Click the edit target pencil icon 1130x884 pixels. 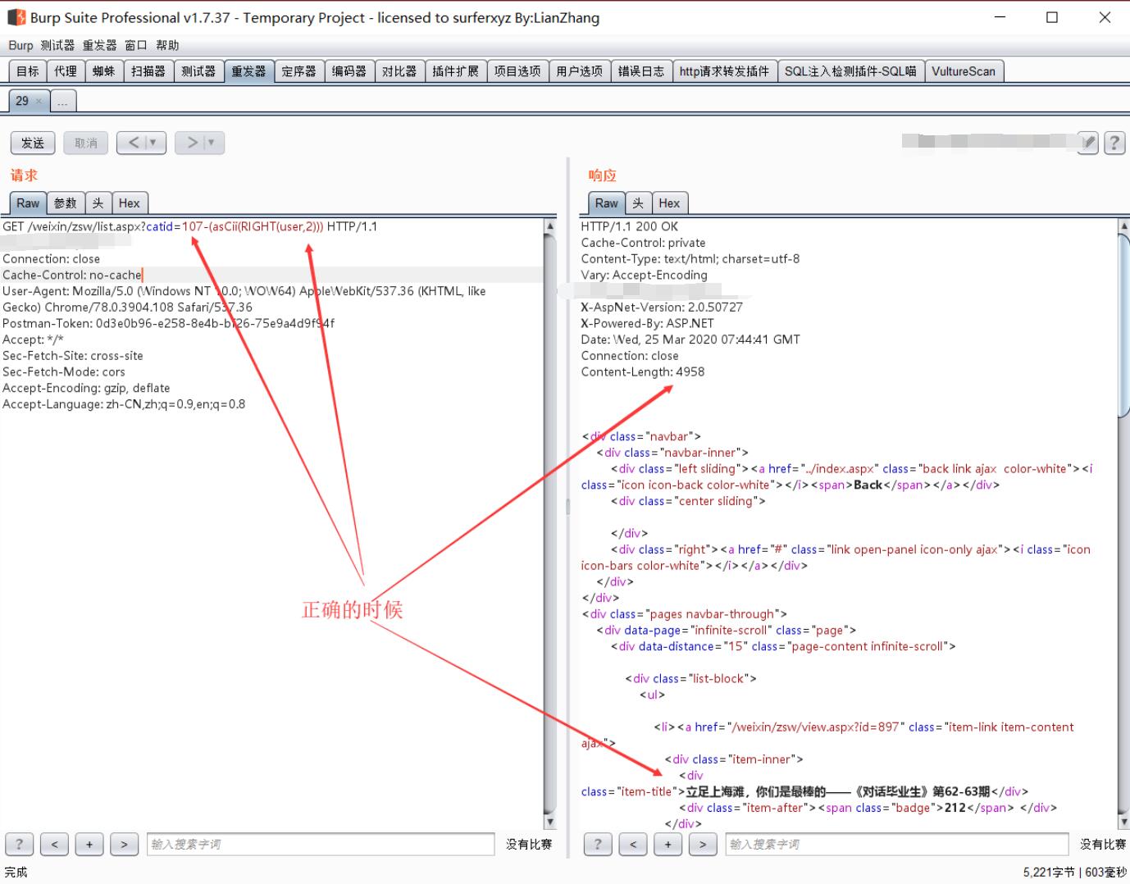coord(1088,143)
